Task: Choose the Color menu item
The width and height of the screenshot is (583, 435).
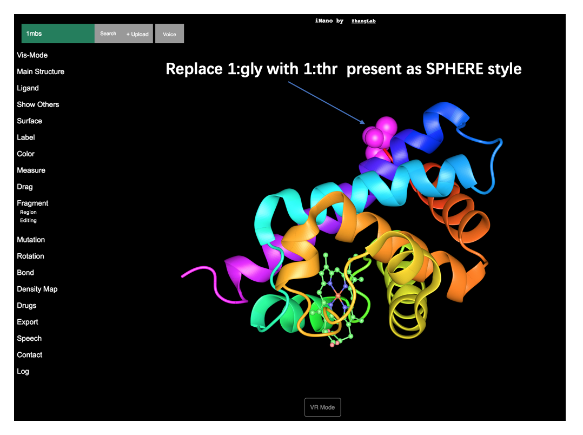Action: pyautogui.click(x=25, y=154)
